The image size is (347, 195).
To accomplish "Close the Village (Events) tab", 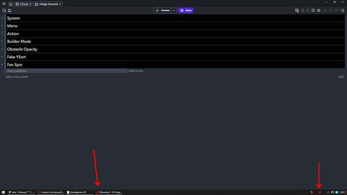I will tap(60, 4).
